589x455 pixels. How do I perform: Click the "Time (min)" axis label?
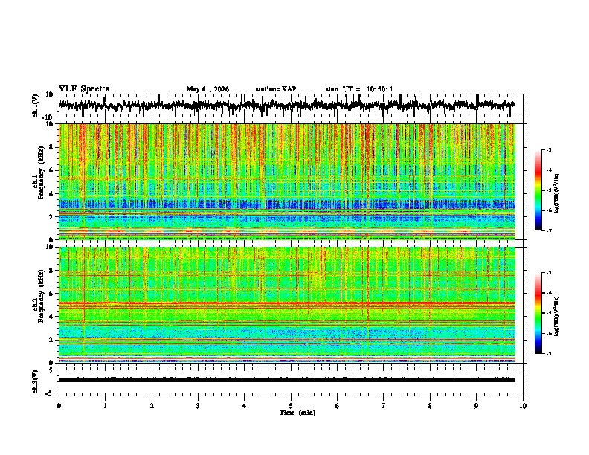(x=297, y=413)
